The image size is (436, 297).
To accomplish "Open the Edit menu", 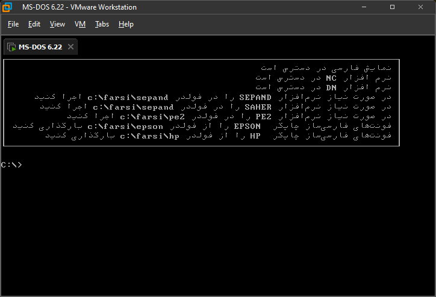I will point(34,24).
